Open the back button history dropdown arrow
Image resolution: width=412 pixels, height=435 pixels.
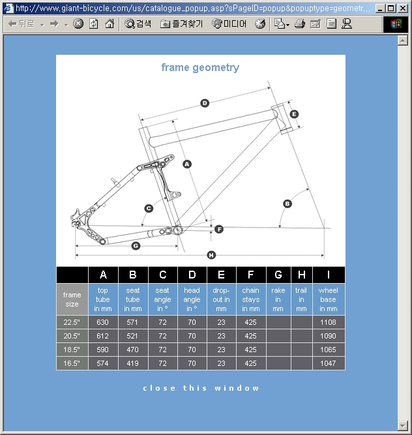point(42,25)
